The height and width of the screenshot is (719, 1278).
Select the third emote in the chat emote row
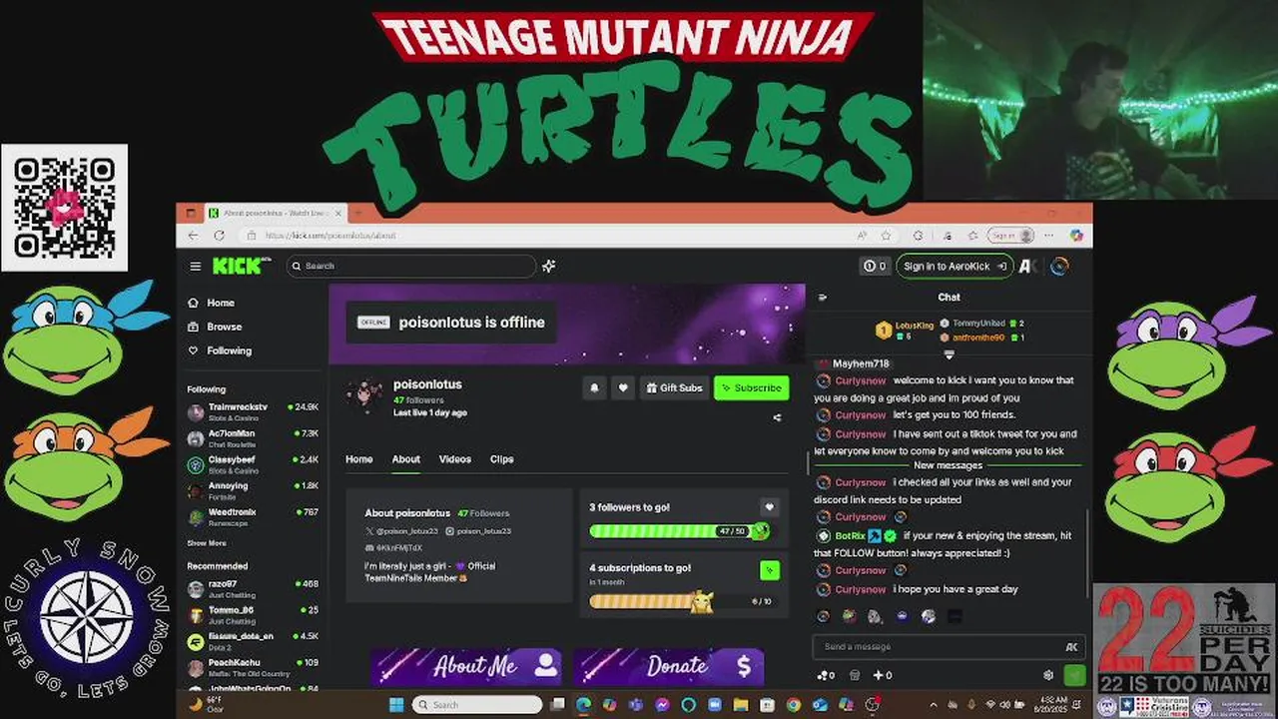(875, 617)
